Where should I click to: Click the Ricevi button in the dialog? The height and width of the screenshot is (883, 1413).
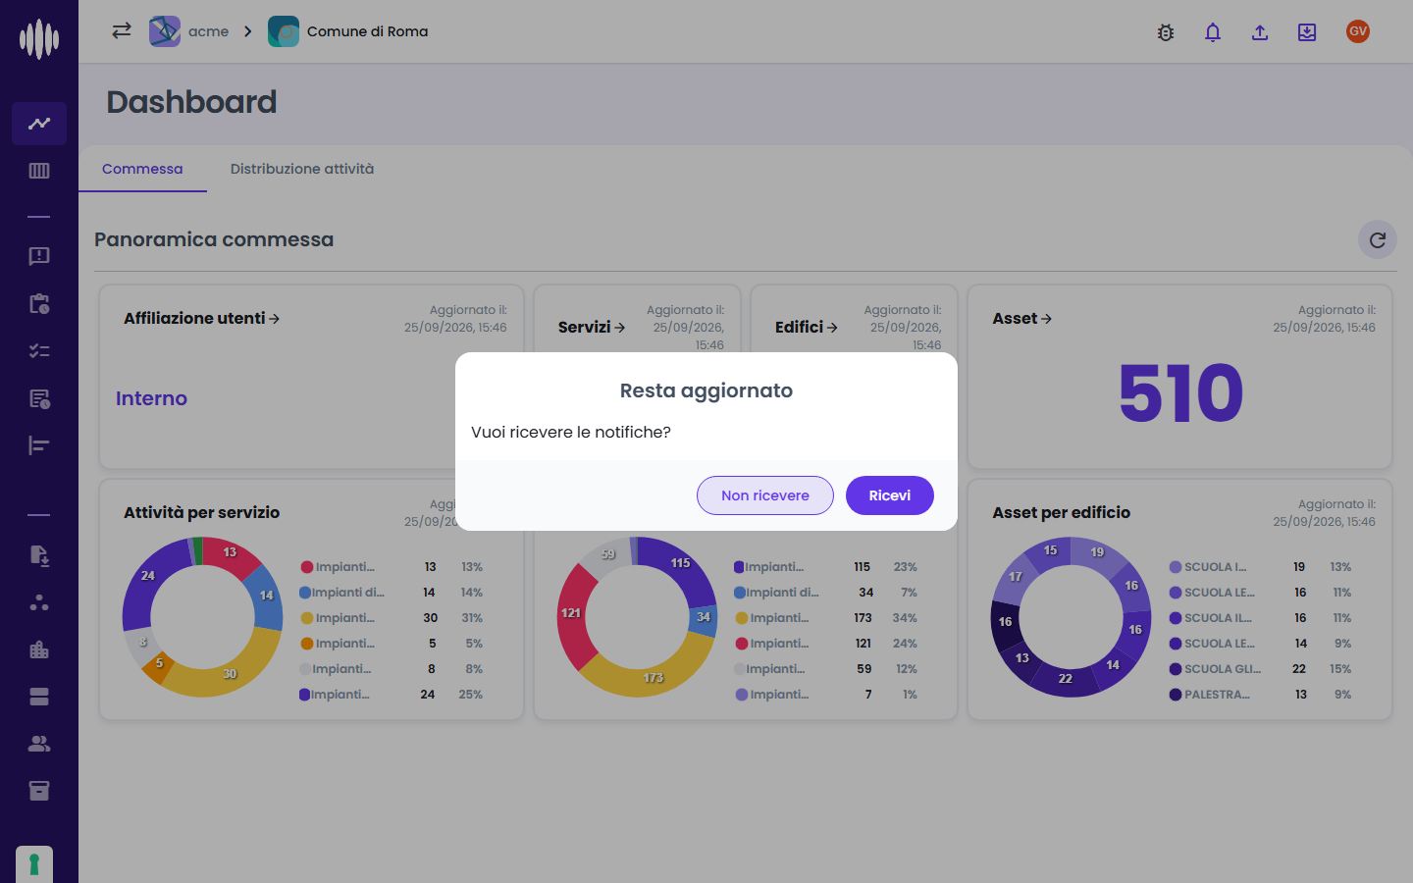(x=889, y=495)
